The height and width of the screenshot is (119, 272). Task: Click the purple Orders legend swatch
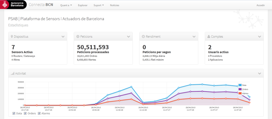click(x=240, y=89)
